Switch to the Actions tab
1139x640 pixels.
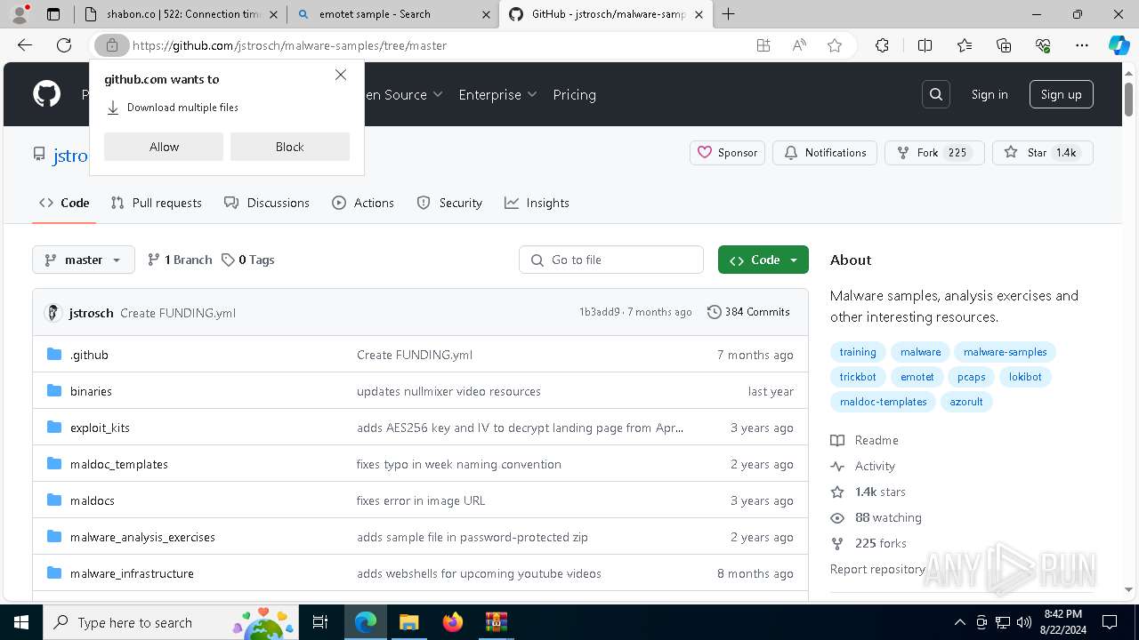(363, 203)
